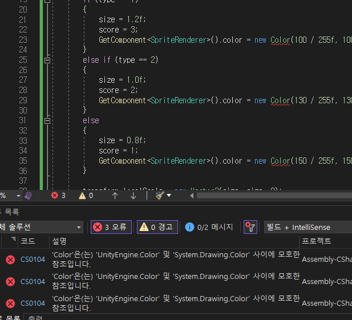Click the editor horizontal scrollbar track
Viewport: 352px width, 320px height.
[274, 196]
